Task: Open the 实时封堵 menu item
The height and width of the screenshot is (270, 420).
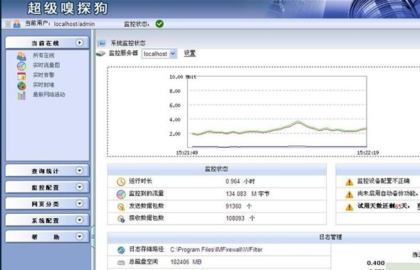Action: (43, 85)
